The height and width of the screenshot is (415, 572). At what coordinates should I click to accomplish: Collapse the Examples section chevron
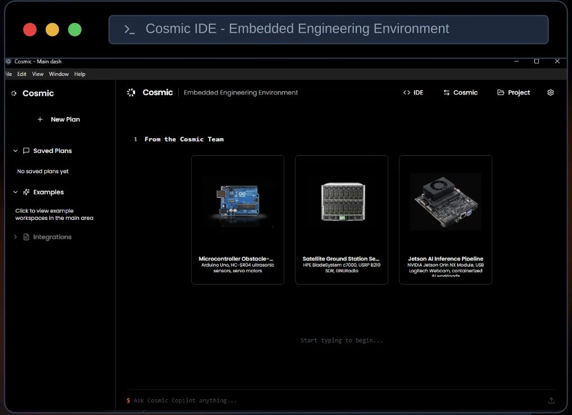[x=15, y=192]
